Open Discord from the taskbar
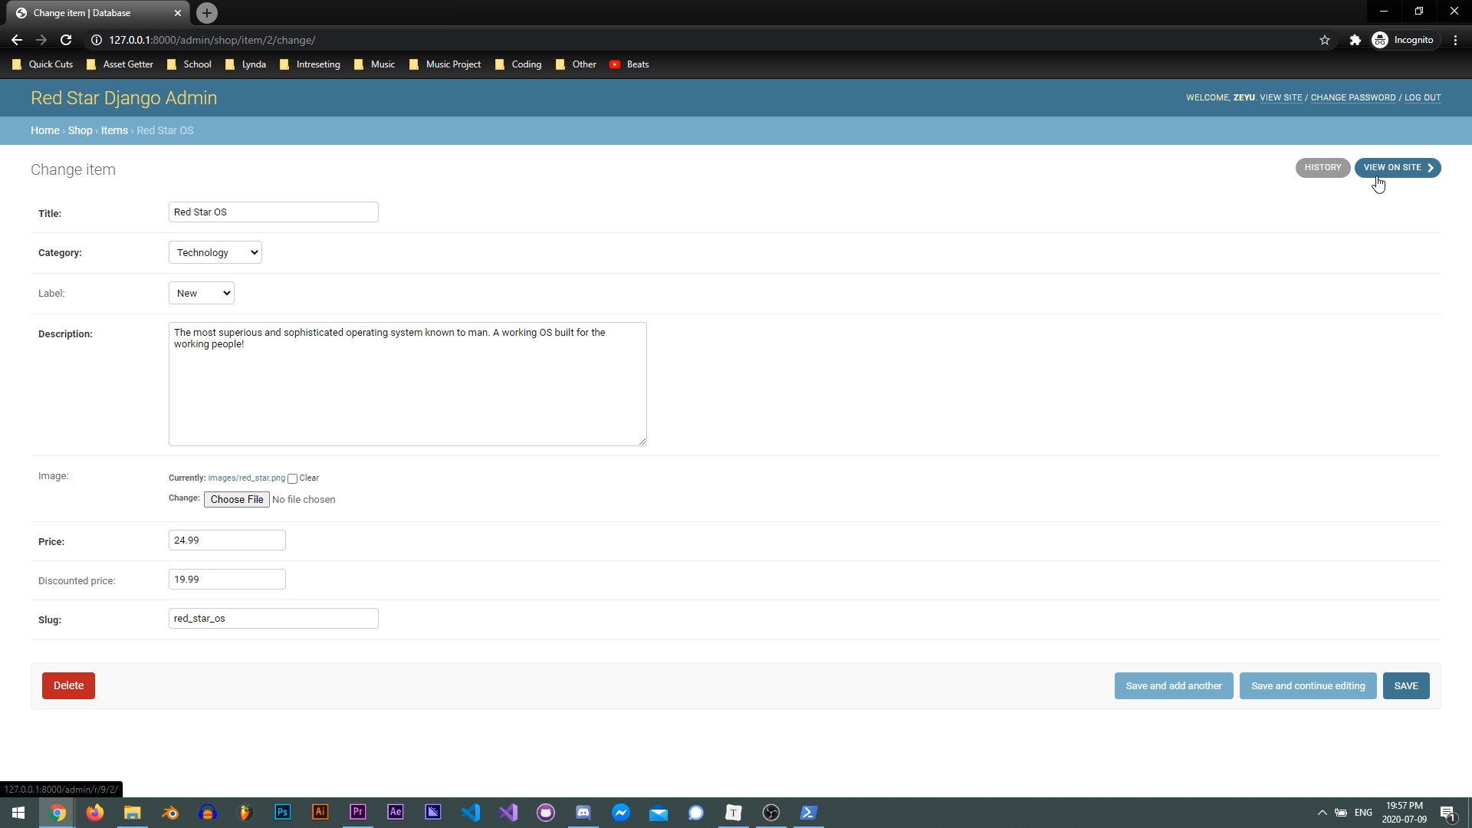 point(583,812)
